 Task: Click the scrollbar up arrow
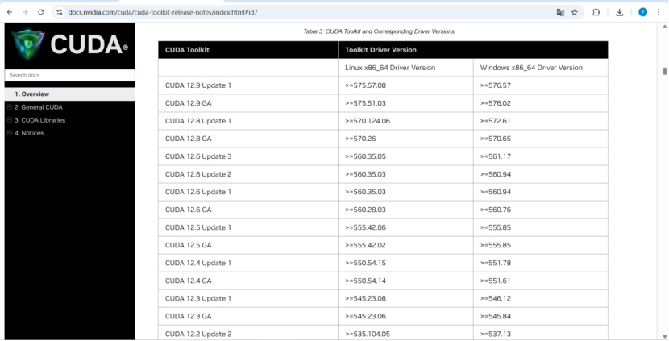[664, 27]
